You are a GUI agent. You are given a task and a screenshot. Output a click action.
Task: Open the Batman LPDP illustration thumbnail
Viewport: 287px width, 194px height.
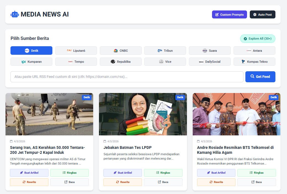click(143, 114)
